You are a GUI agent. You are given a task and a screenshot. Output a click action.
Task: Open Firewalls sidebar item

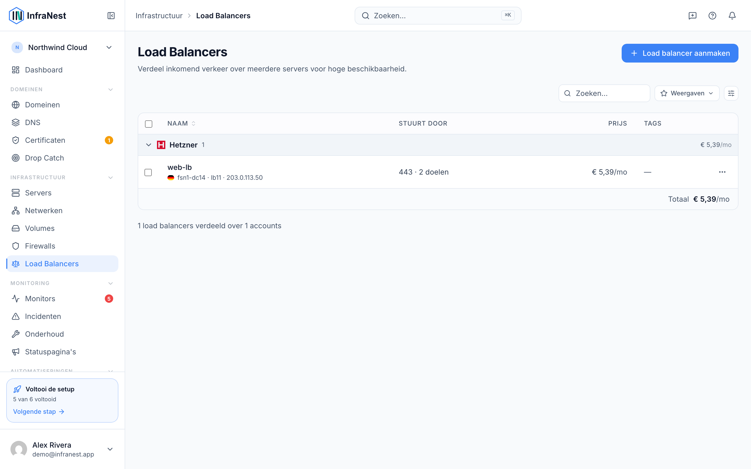[x=62, y=246]
